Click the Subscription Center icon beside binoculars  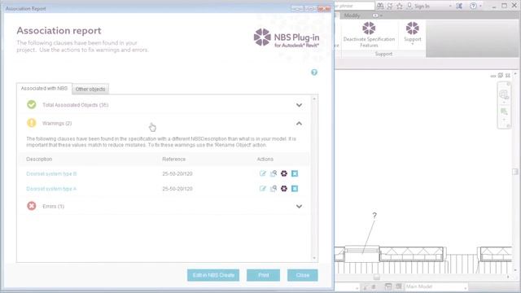click(x=390, y=6)
